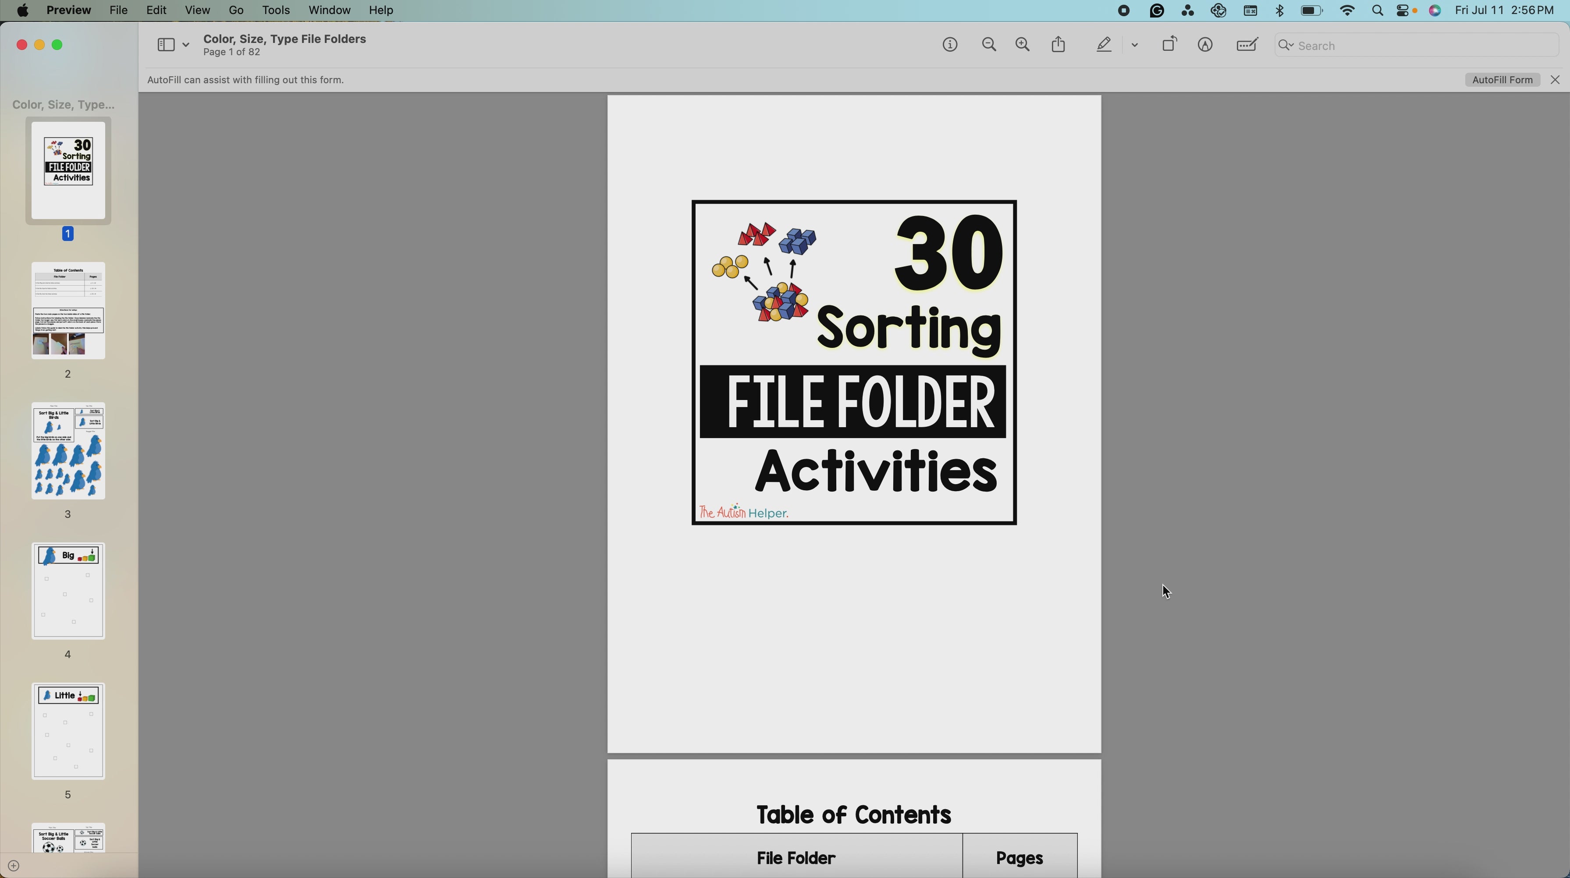Open the Tools menu
The width and height of the screenshot is (1570, 878).
(276, 10)
